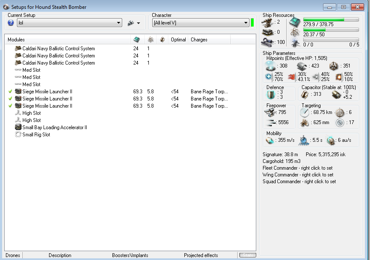Open the Drones tab
The height and width of the screenshot is (260, 370).
tap(13, 255)
